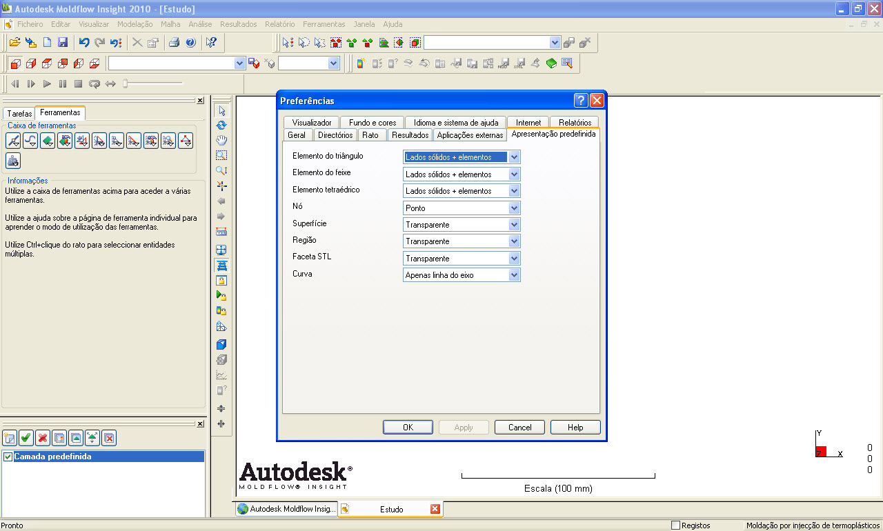Click the first toolbox icon under Caixa de ferramentas

coord(13,141)
